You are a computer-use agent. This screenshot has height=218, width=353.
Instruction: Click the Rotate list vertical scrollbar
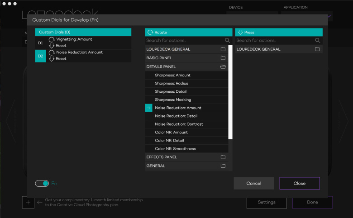pyautogui.click(x=230, y=92)
